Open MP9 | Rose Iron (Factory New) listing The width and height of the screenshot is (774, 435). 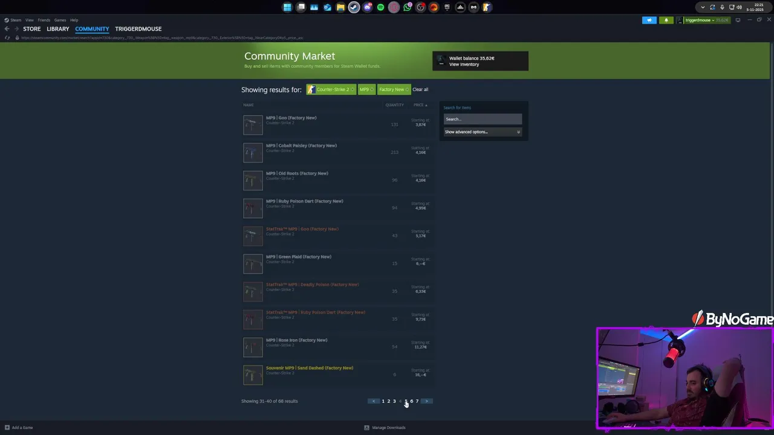337,347
